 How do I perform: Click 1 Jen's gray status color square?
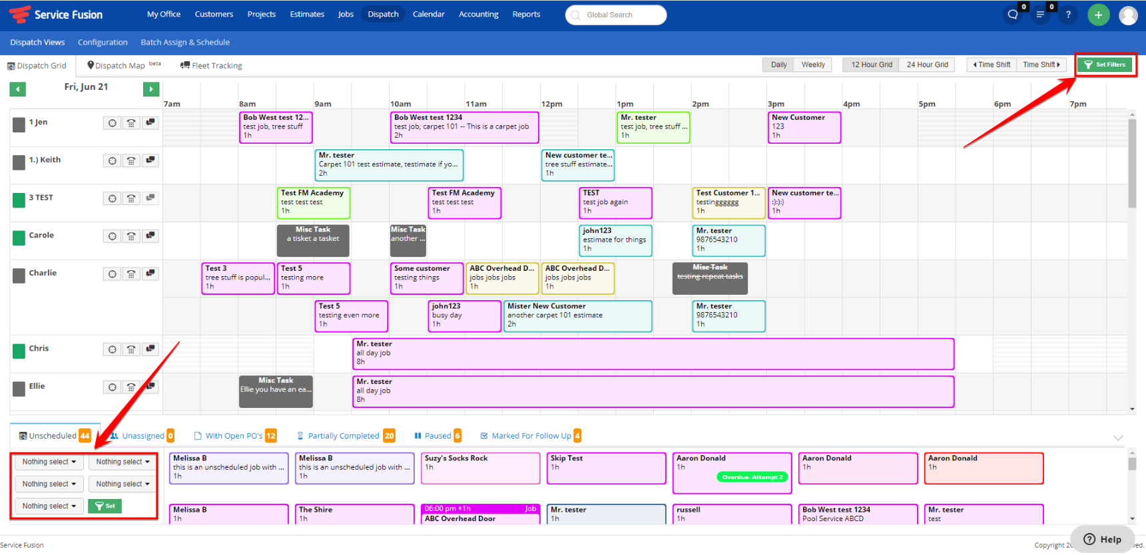tap(19, 124)
